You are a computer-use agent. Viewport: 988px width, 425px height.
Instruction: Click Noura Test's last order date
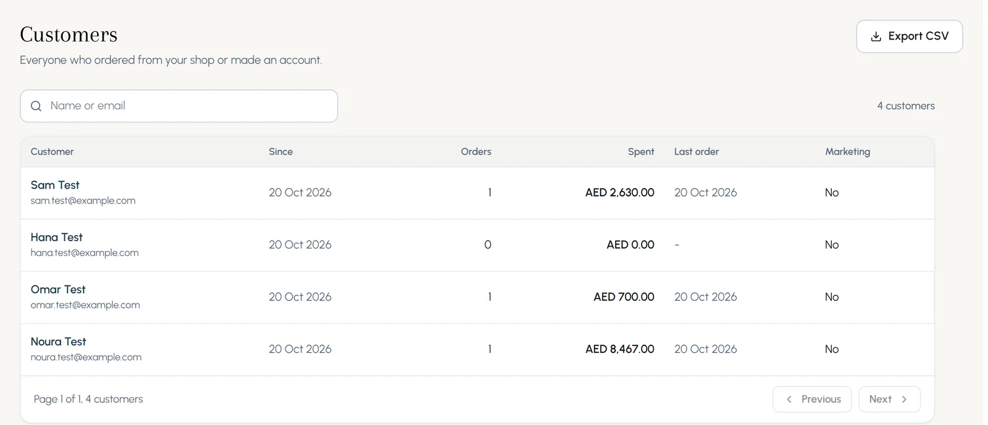coord(706,349)
